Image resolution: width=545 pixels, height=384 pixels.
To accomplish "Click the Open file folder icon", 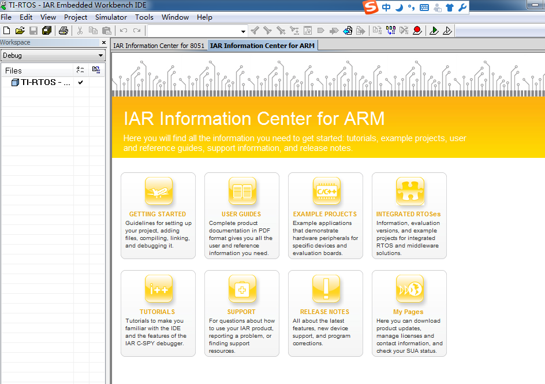I will click(20, 31).
